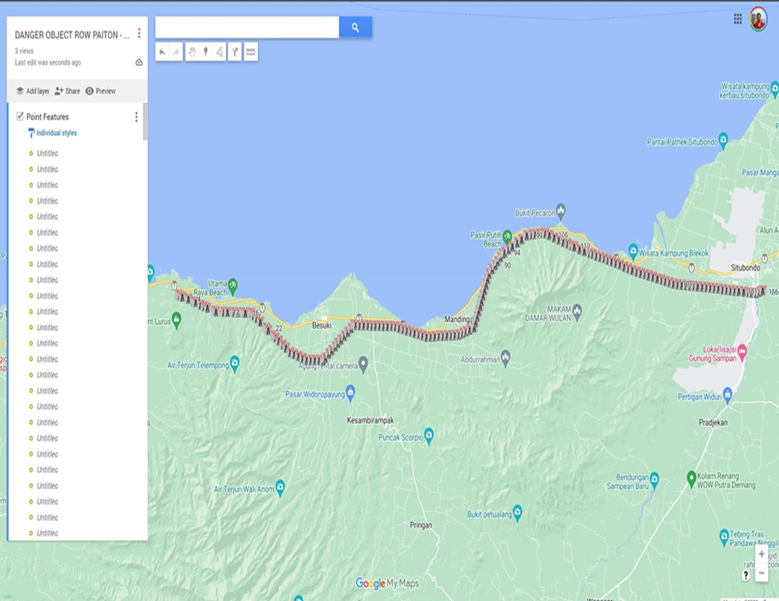Image resolution: width=779 pixels, height=601 pixels.
Task: Uncheck the Point Features layer checkbox
Action: 20,117
